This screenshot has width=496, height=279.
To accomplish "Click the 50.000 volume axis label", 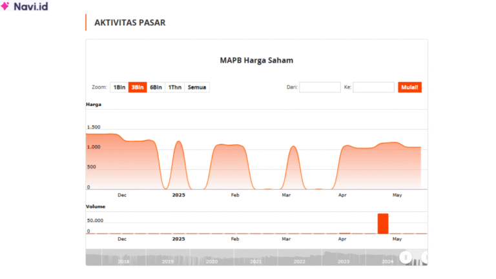I will (95, 220).
